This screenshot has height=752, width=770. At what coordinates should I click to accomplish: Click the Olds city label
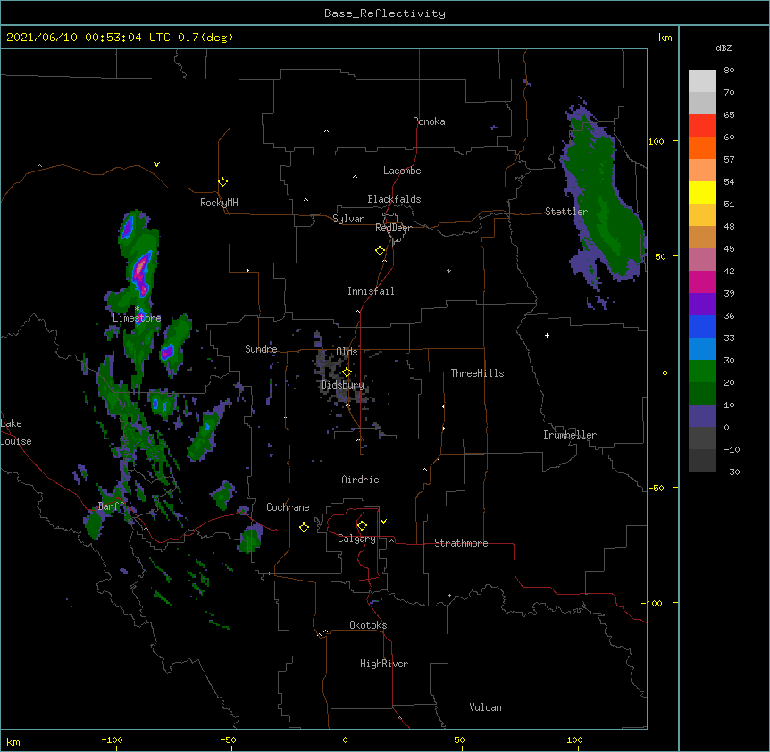(347, 352)
